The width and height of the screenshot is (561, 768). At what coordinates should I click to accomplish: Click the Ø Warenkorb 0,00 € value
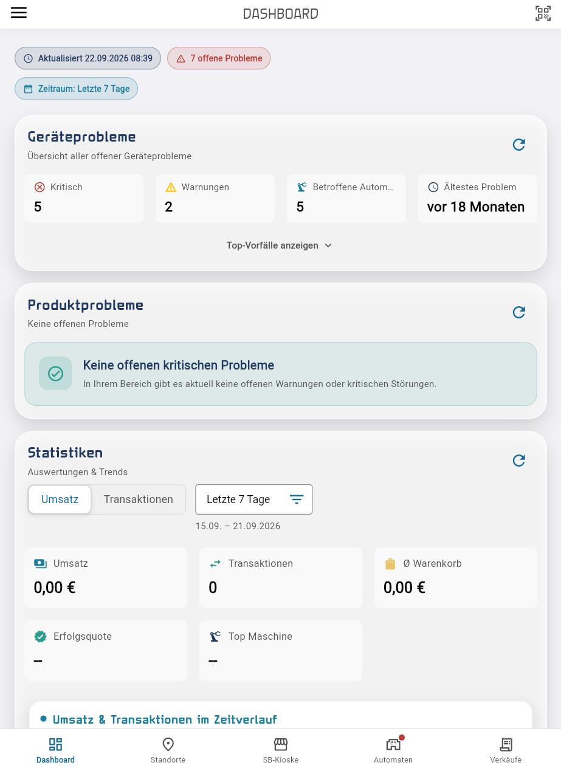[404, 588]
